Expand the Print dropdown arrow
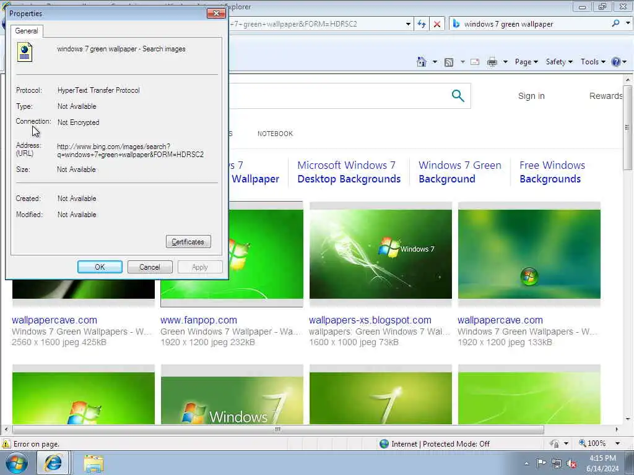The image size is (634, 475). tap(505, 62)
